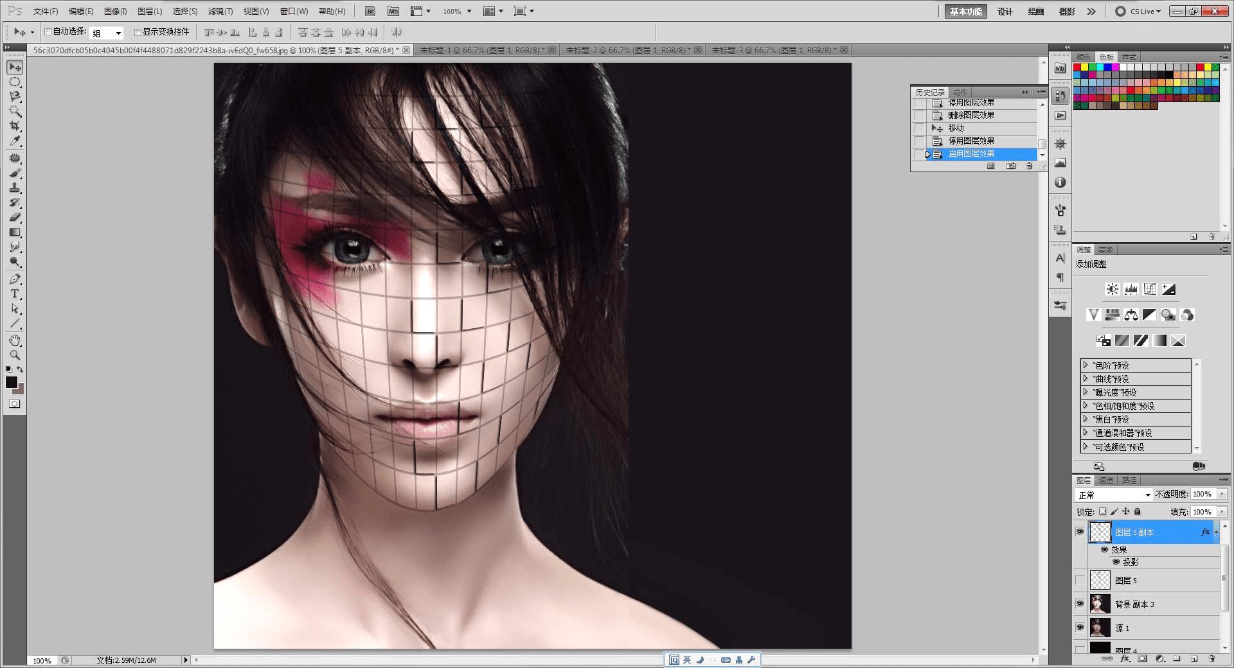
Task: Add a Curves adjustment from Adjustments panel
Action: click(x=1150, y=289)
